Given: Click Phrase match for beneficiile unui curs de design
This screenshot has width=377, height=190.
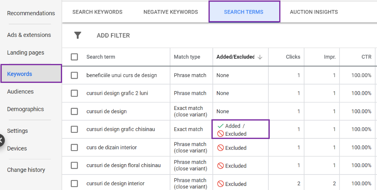Looking at the screenshot, I should [190, 75].
